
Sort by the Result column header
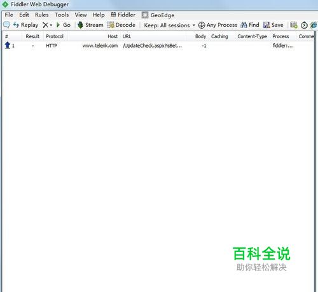(32, 36)
